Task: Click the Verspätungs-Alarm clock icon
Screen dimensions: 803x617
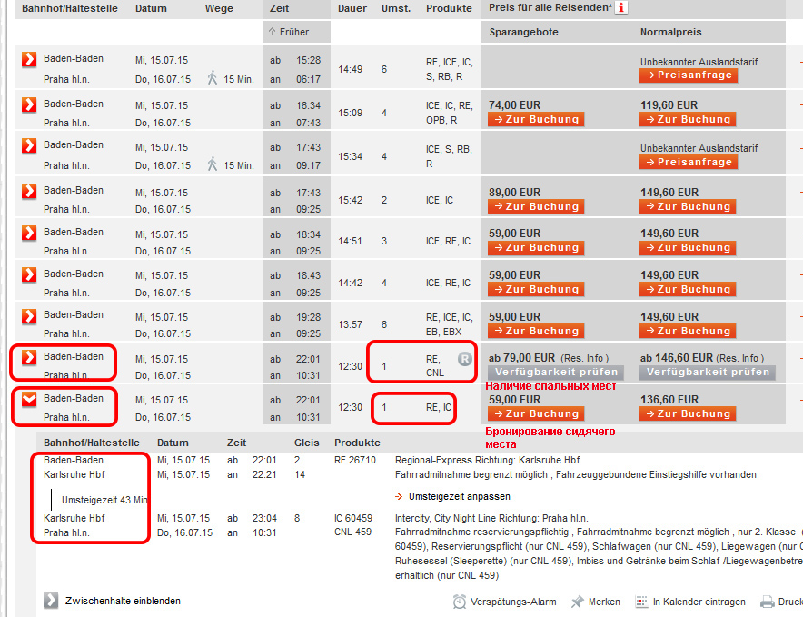Action: click(x=460, y=602)
